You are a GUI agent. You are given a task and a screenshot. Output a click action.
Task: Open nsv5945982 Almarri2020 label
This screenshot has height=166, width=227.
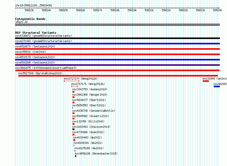pos(91,116)
